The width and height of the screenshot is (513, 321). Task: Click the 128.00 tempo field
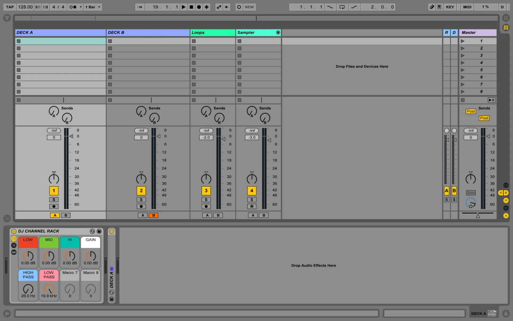coord(25,7)
